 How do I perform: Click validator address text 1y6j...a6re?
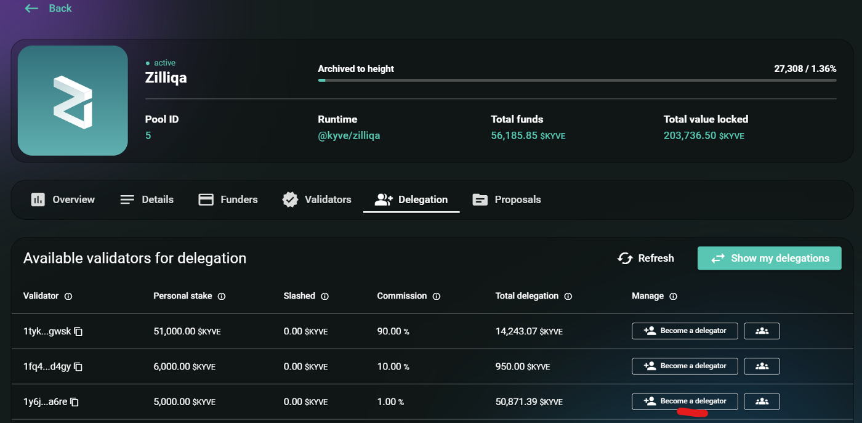46,402
